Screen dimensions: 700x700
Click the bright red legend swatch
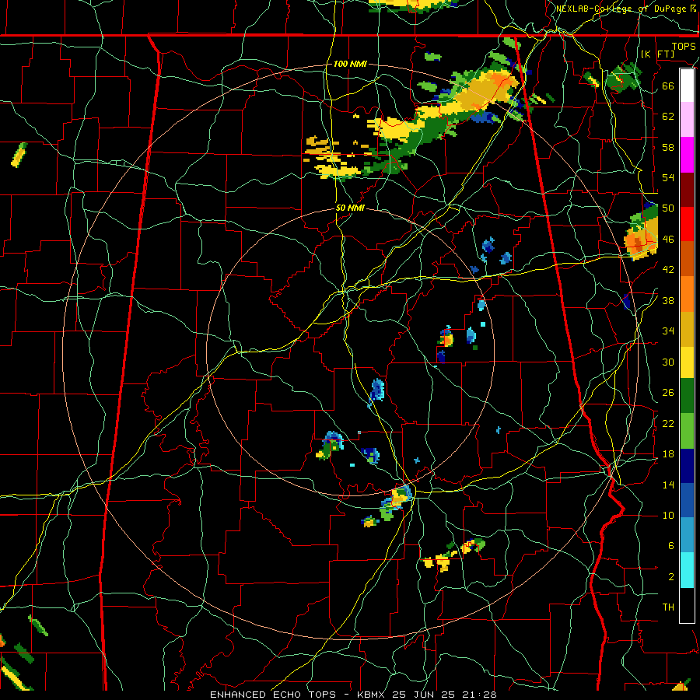tap(687, 224)
